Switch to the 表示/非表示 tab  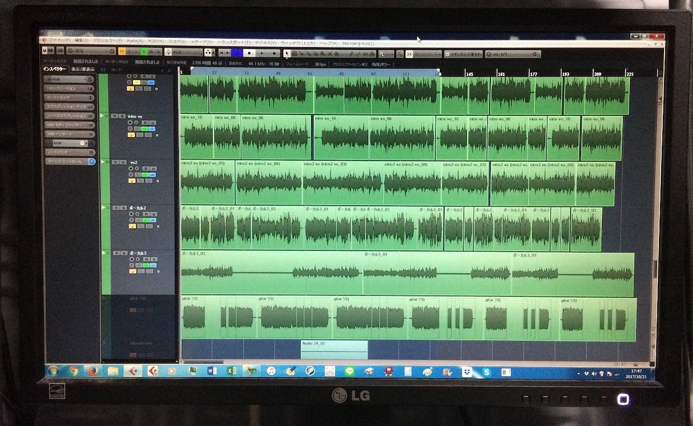pos(83,69)
